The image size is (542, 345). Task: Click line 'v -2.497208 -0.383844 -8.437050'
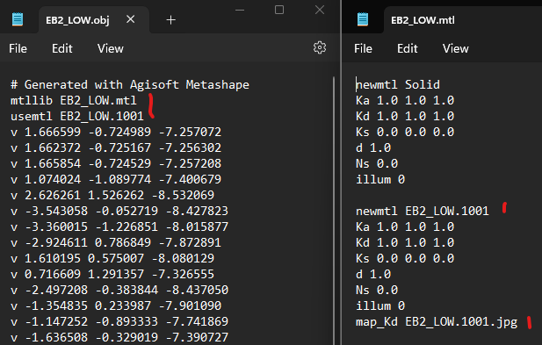119,290
